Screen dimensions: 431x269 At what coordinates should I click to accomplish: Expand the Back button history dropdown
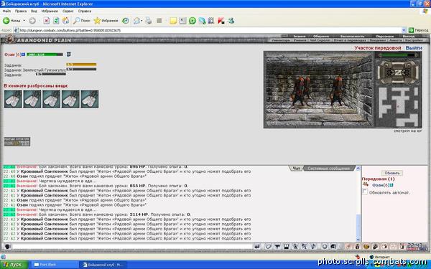[x=24, y=21]
